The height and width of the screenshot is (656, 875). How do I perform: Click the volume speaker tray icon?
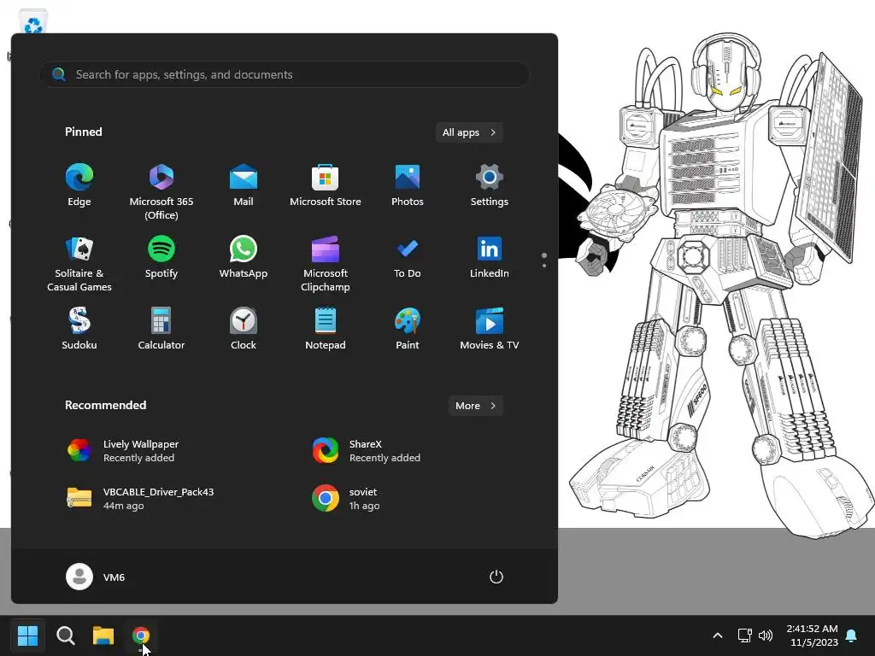766,635
